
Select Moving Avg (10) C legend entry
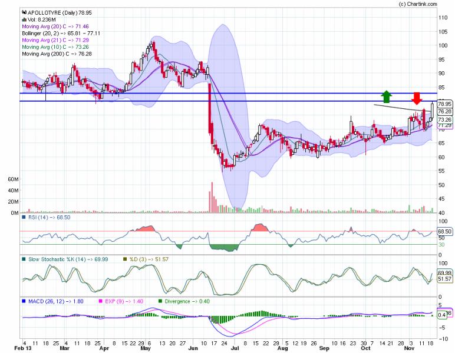[x=55, y=47]
